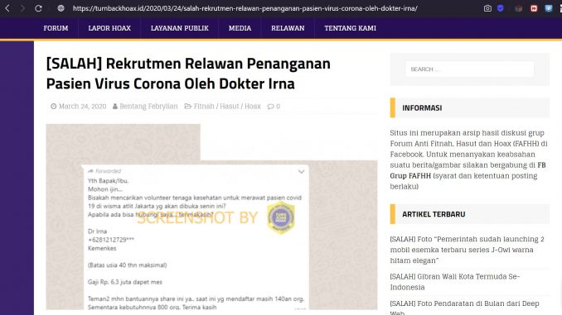Click the camera screenshot icon in toolbar

tap(487, 8)
